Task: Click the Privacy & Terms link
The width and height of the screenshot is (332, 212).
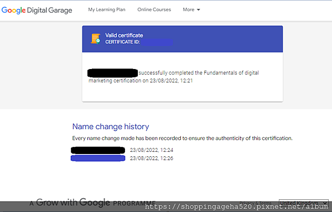Action: click(255, 203)
